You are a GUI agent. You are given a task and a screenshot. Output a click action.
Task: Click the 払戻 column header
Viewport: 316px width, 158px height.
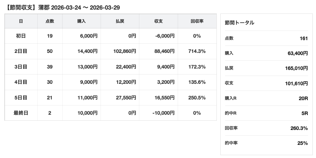point(120,21)
